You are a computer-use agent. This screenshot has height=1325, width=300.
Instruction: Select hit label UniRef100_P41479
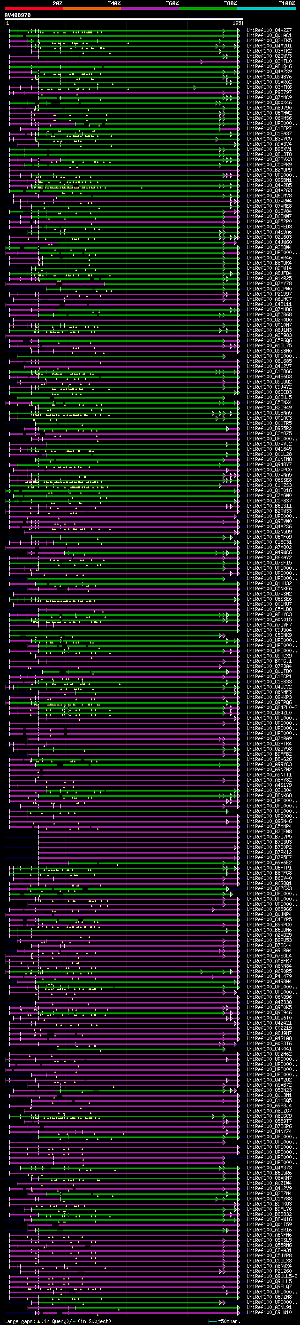point(269,976)
